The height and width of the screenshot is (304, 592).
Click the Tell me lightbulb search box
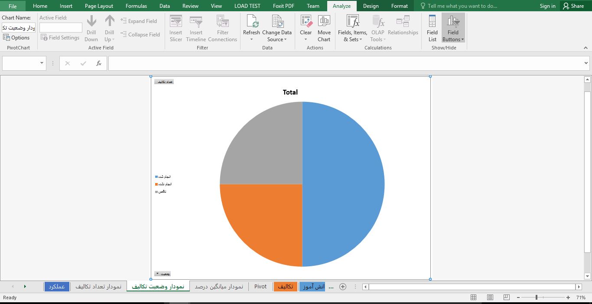pyautogui.click(x=459, y=6)
